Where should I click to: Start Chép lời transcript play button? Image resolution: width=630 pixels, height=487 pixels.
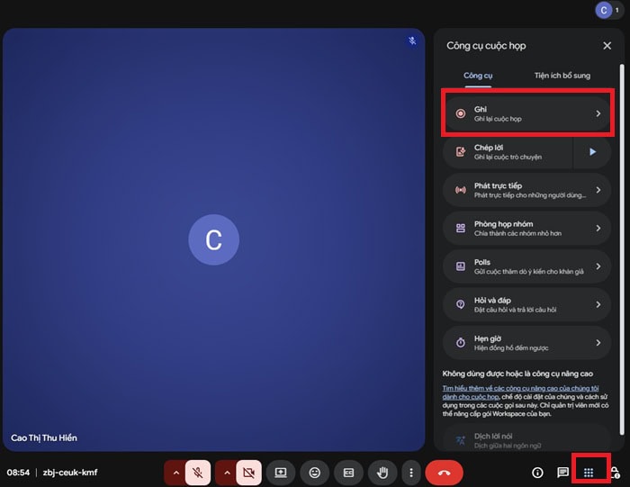(x=592, y=152)
